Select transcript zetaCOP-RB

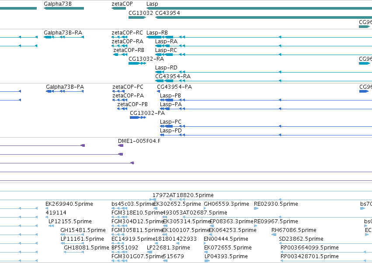(x=129, y=50)
